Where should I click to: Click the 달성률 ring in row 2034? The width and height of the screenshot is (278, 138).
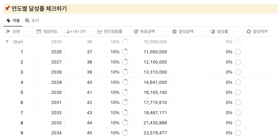coord(238,133)
